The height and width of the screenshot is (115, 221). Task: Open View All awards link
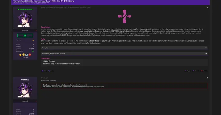click(25, 57)
